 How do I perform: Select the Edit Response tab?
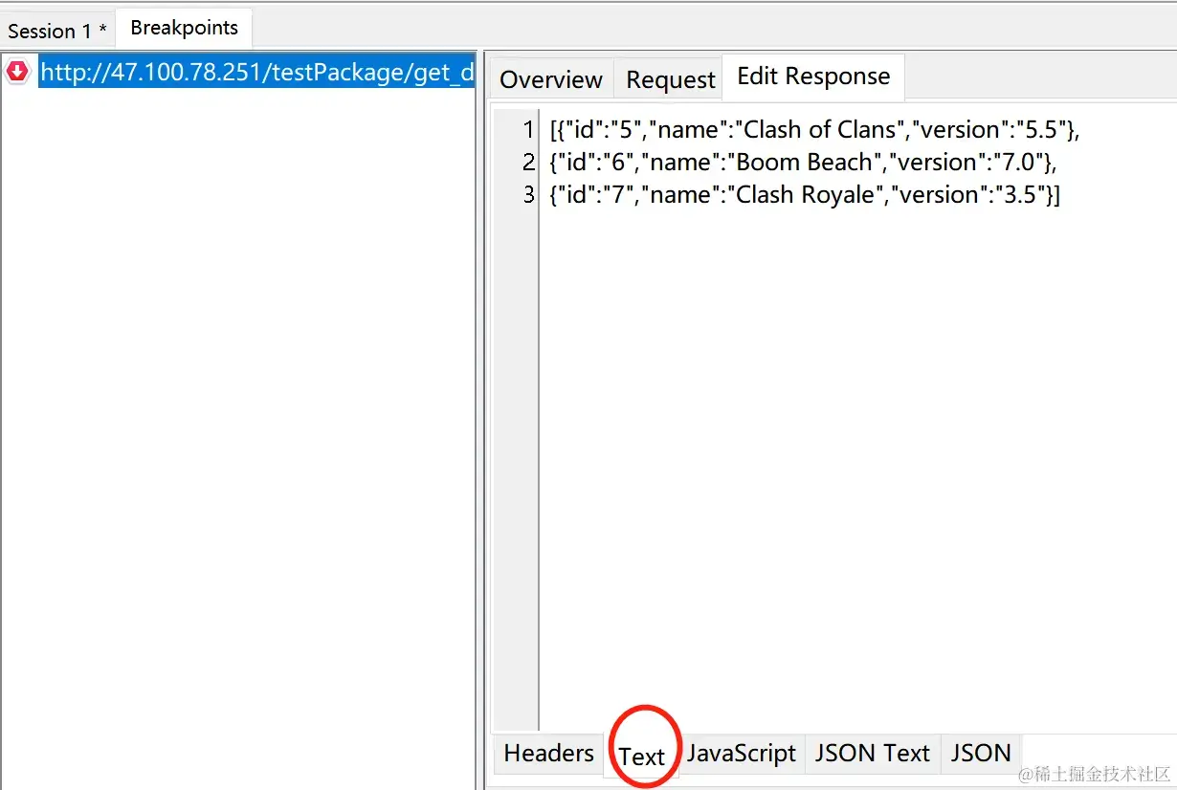coord(813,77)
